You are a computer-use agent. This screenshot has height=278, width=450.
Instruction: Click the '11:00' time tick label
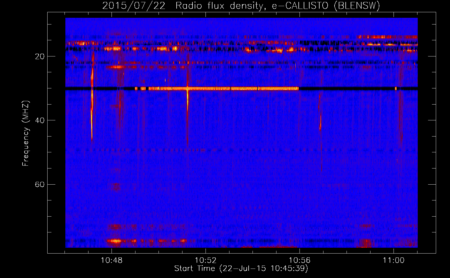[394, 260]
